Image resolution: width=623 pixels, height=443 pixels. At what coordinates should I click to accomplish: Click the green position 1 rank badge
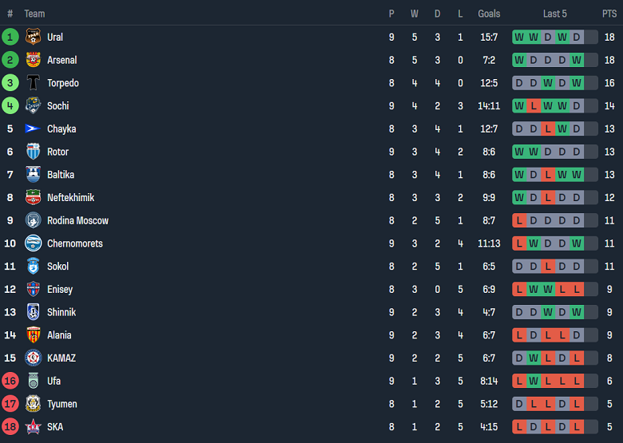click(10, 37)
